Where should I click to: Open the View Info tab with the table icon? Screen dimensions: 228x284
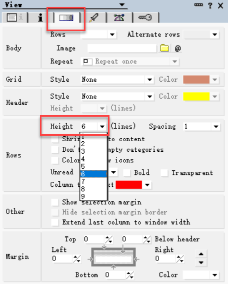pos(15,18)
